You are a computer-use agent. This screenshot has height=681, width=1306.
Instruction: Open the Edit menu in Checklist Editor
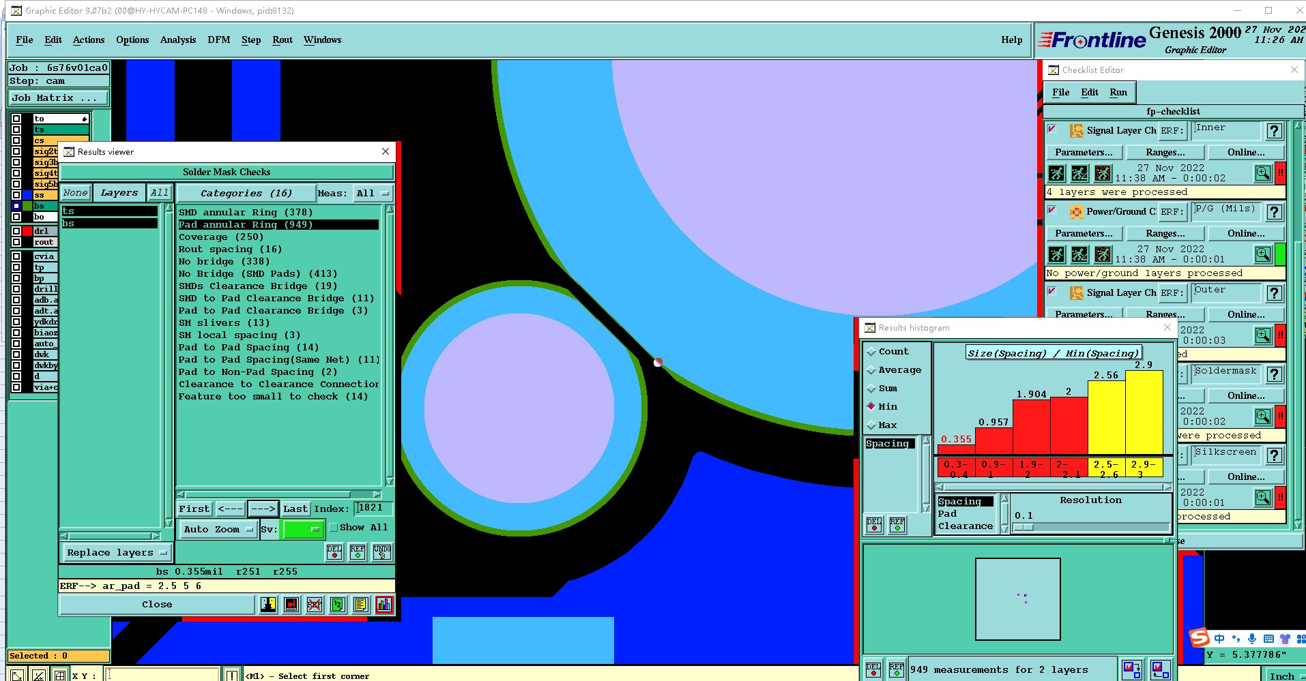point(1090,92)
